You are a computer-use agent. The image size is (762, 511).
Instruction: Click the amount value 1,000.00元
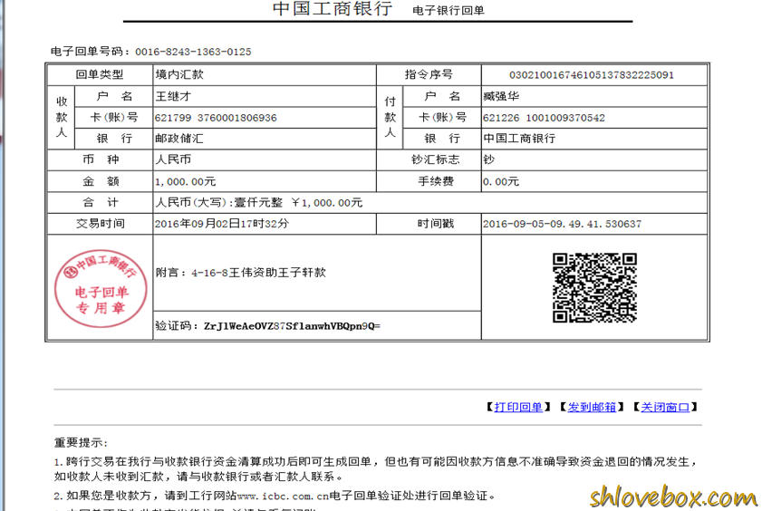point(185,182)
